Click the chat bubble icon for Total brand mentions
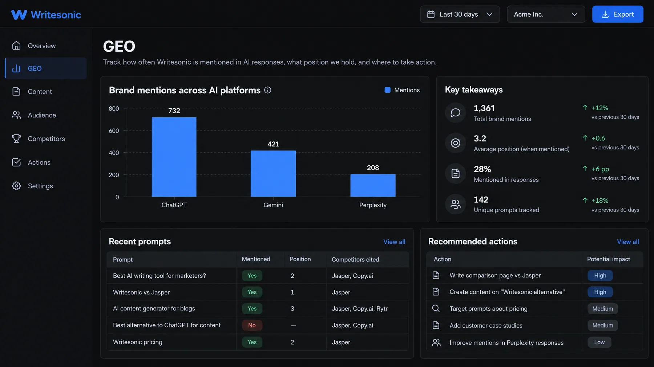 click(455, 112)
